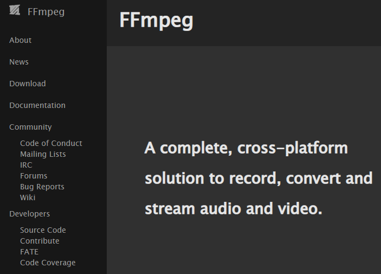Visit the Mailing Lists page

tap(43, 154)
